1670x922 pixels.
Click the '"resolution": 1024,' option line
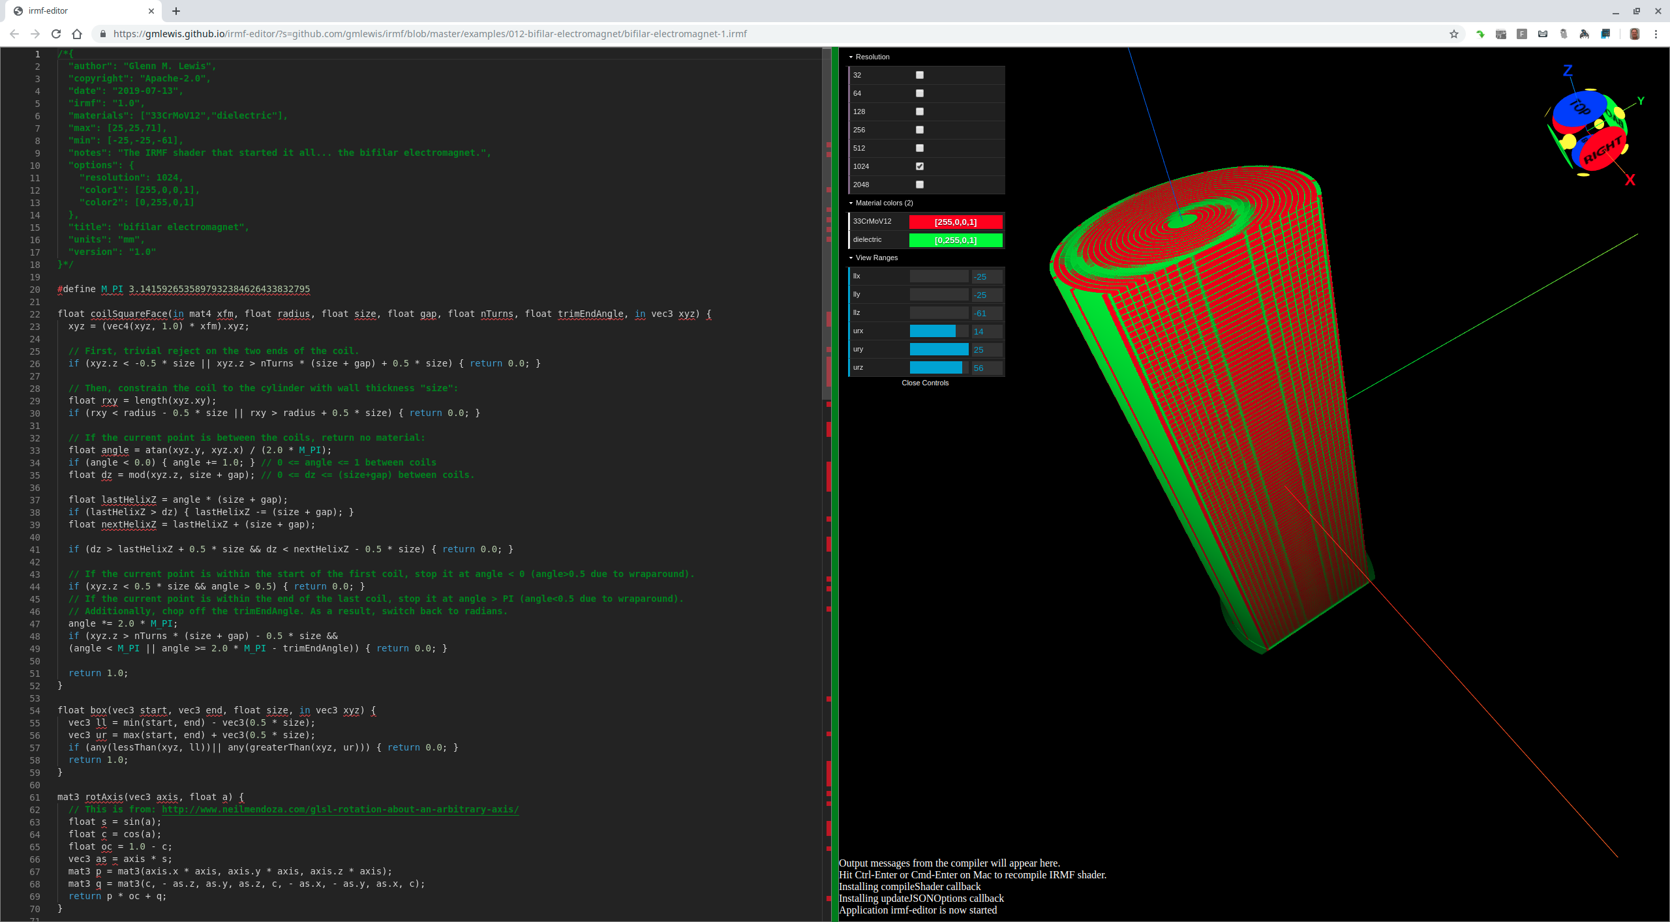coord(131,177)
